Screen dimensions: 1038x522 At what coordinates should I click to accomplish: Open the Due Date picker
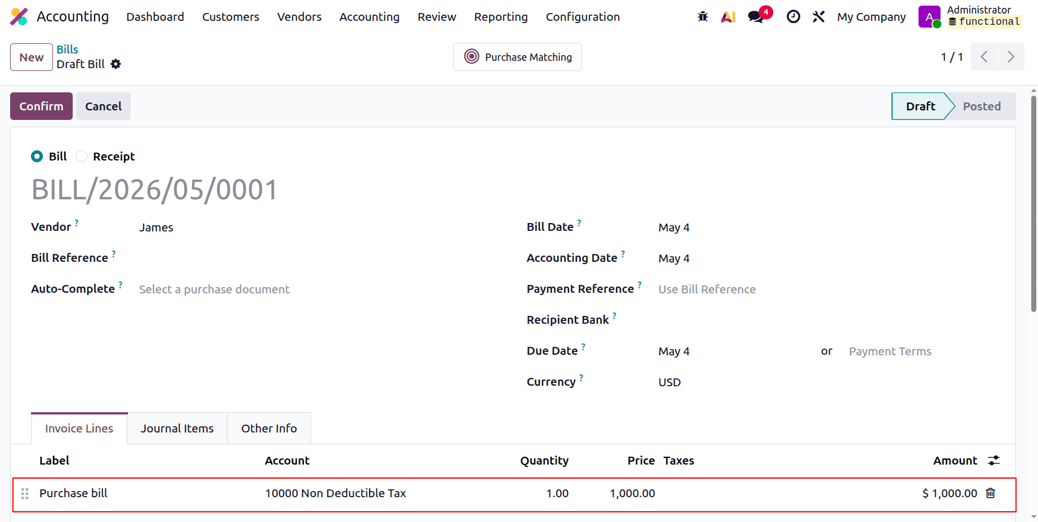pos(733,351)
